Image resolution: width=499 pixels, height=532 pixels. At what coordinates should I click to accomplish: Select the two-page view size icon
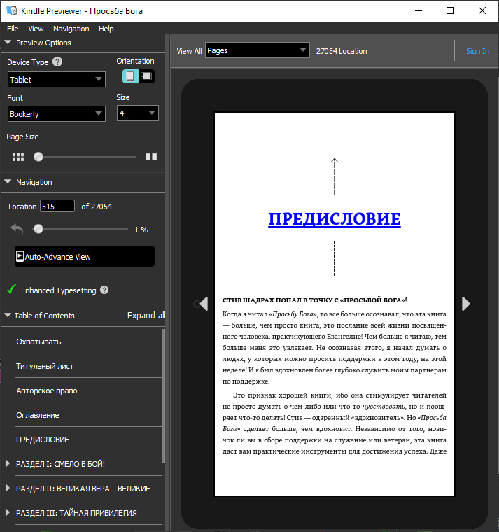coord(151,157)
